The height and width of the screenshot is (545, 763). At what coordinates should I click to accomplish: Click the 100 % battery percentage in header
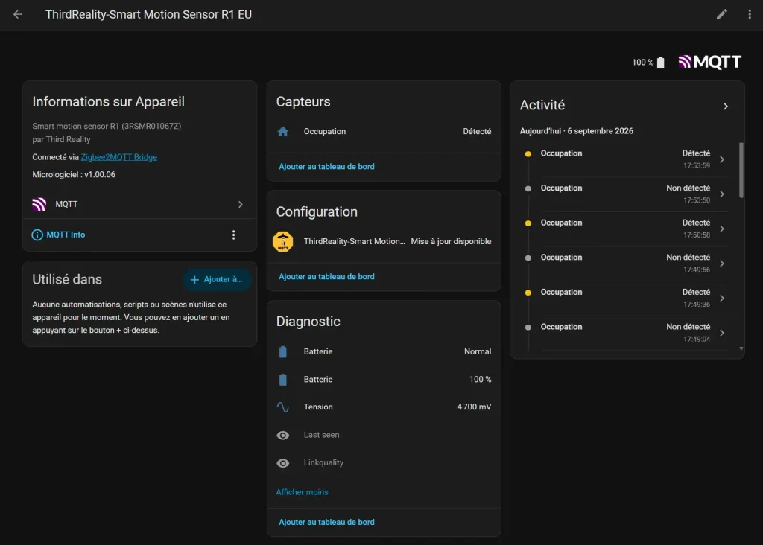coord(642,63)
